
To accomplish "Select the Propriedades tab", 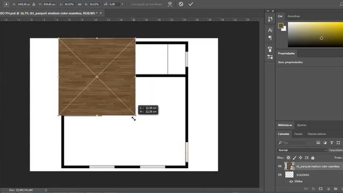I will coord(286,54).
